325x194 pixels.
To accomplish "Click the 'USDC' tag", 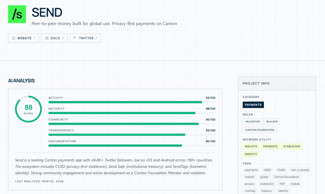I will click(x=267, y=170).
